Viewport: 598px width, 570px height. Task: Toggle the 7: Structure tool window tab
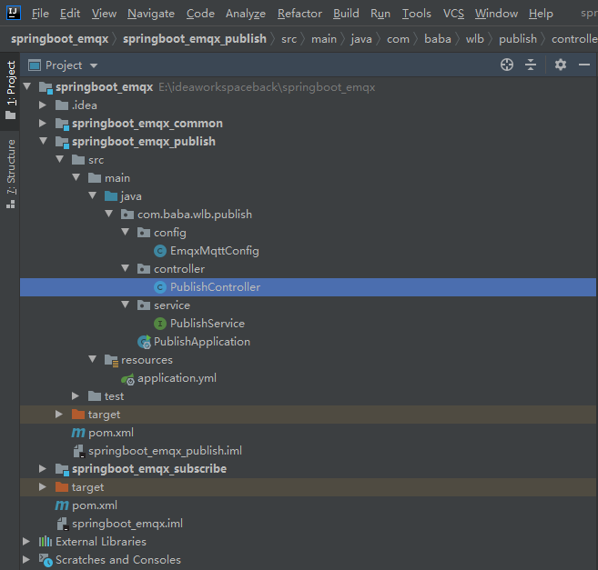(x=11, y=174)
